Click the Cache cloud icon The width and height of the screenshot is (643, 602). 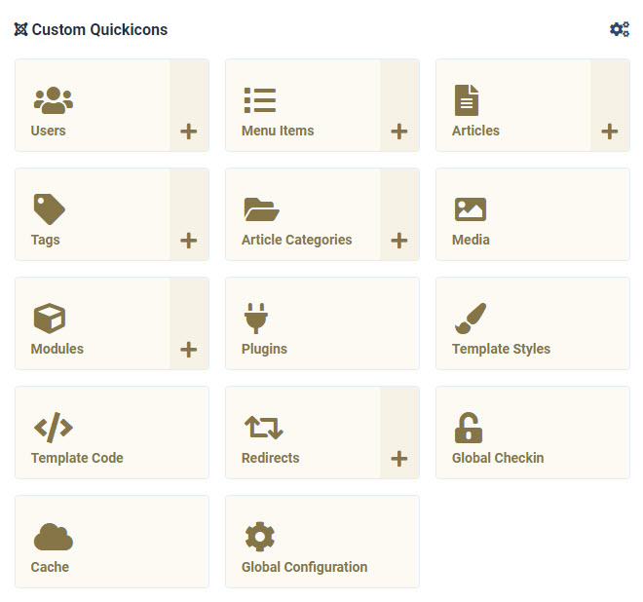(54, 537)
